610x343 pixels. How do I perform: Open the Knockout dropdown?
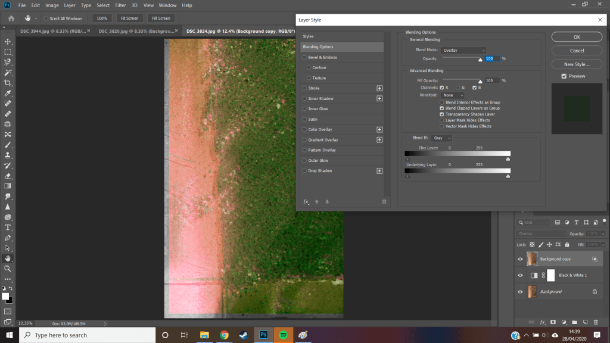point(452,95)
